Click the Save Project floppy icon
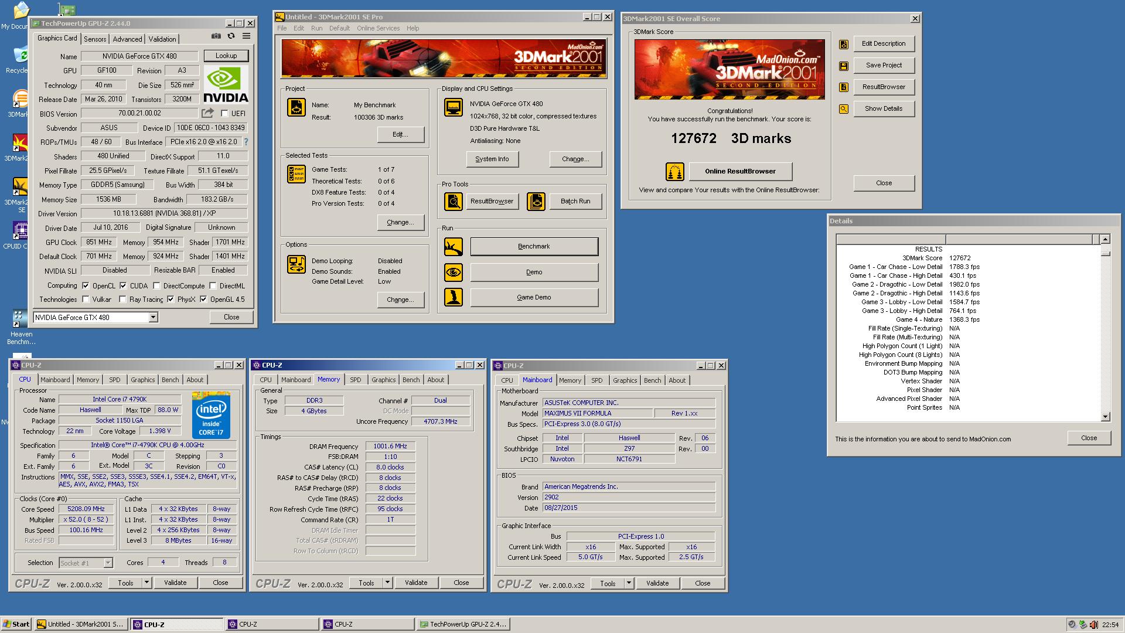 pyautogui.click(x=844, y=66)
